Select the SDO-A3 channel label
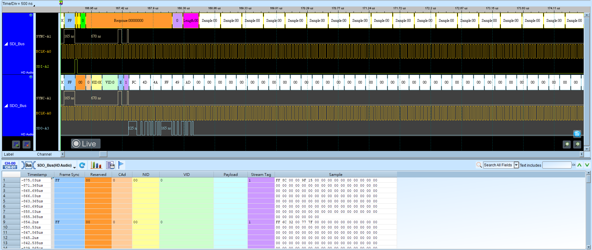Screen dimensions: 592x250 click(43, 128)
